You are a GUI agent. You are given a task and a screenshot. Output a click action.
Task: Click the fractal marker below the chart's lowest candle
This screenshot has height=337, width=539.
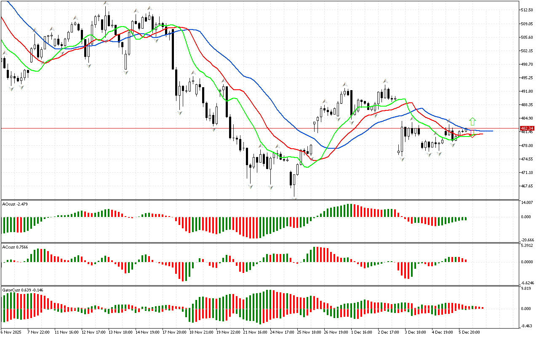294,198
